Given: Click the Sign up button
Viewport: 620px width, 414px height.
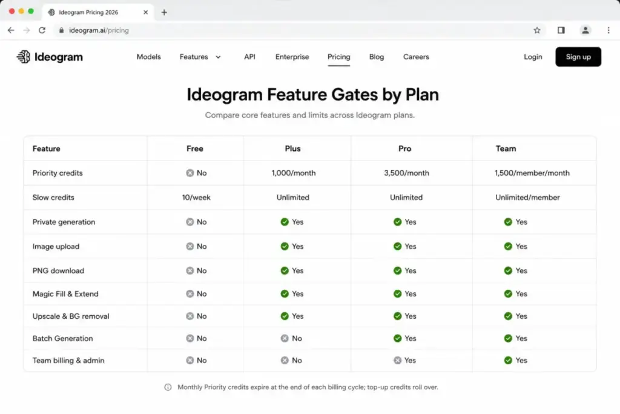Looking at the screenshot, I should pyautogui.click(x=578, y=56).
